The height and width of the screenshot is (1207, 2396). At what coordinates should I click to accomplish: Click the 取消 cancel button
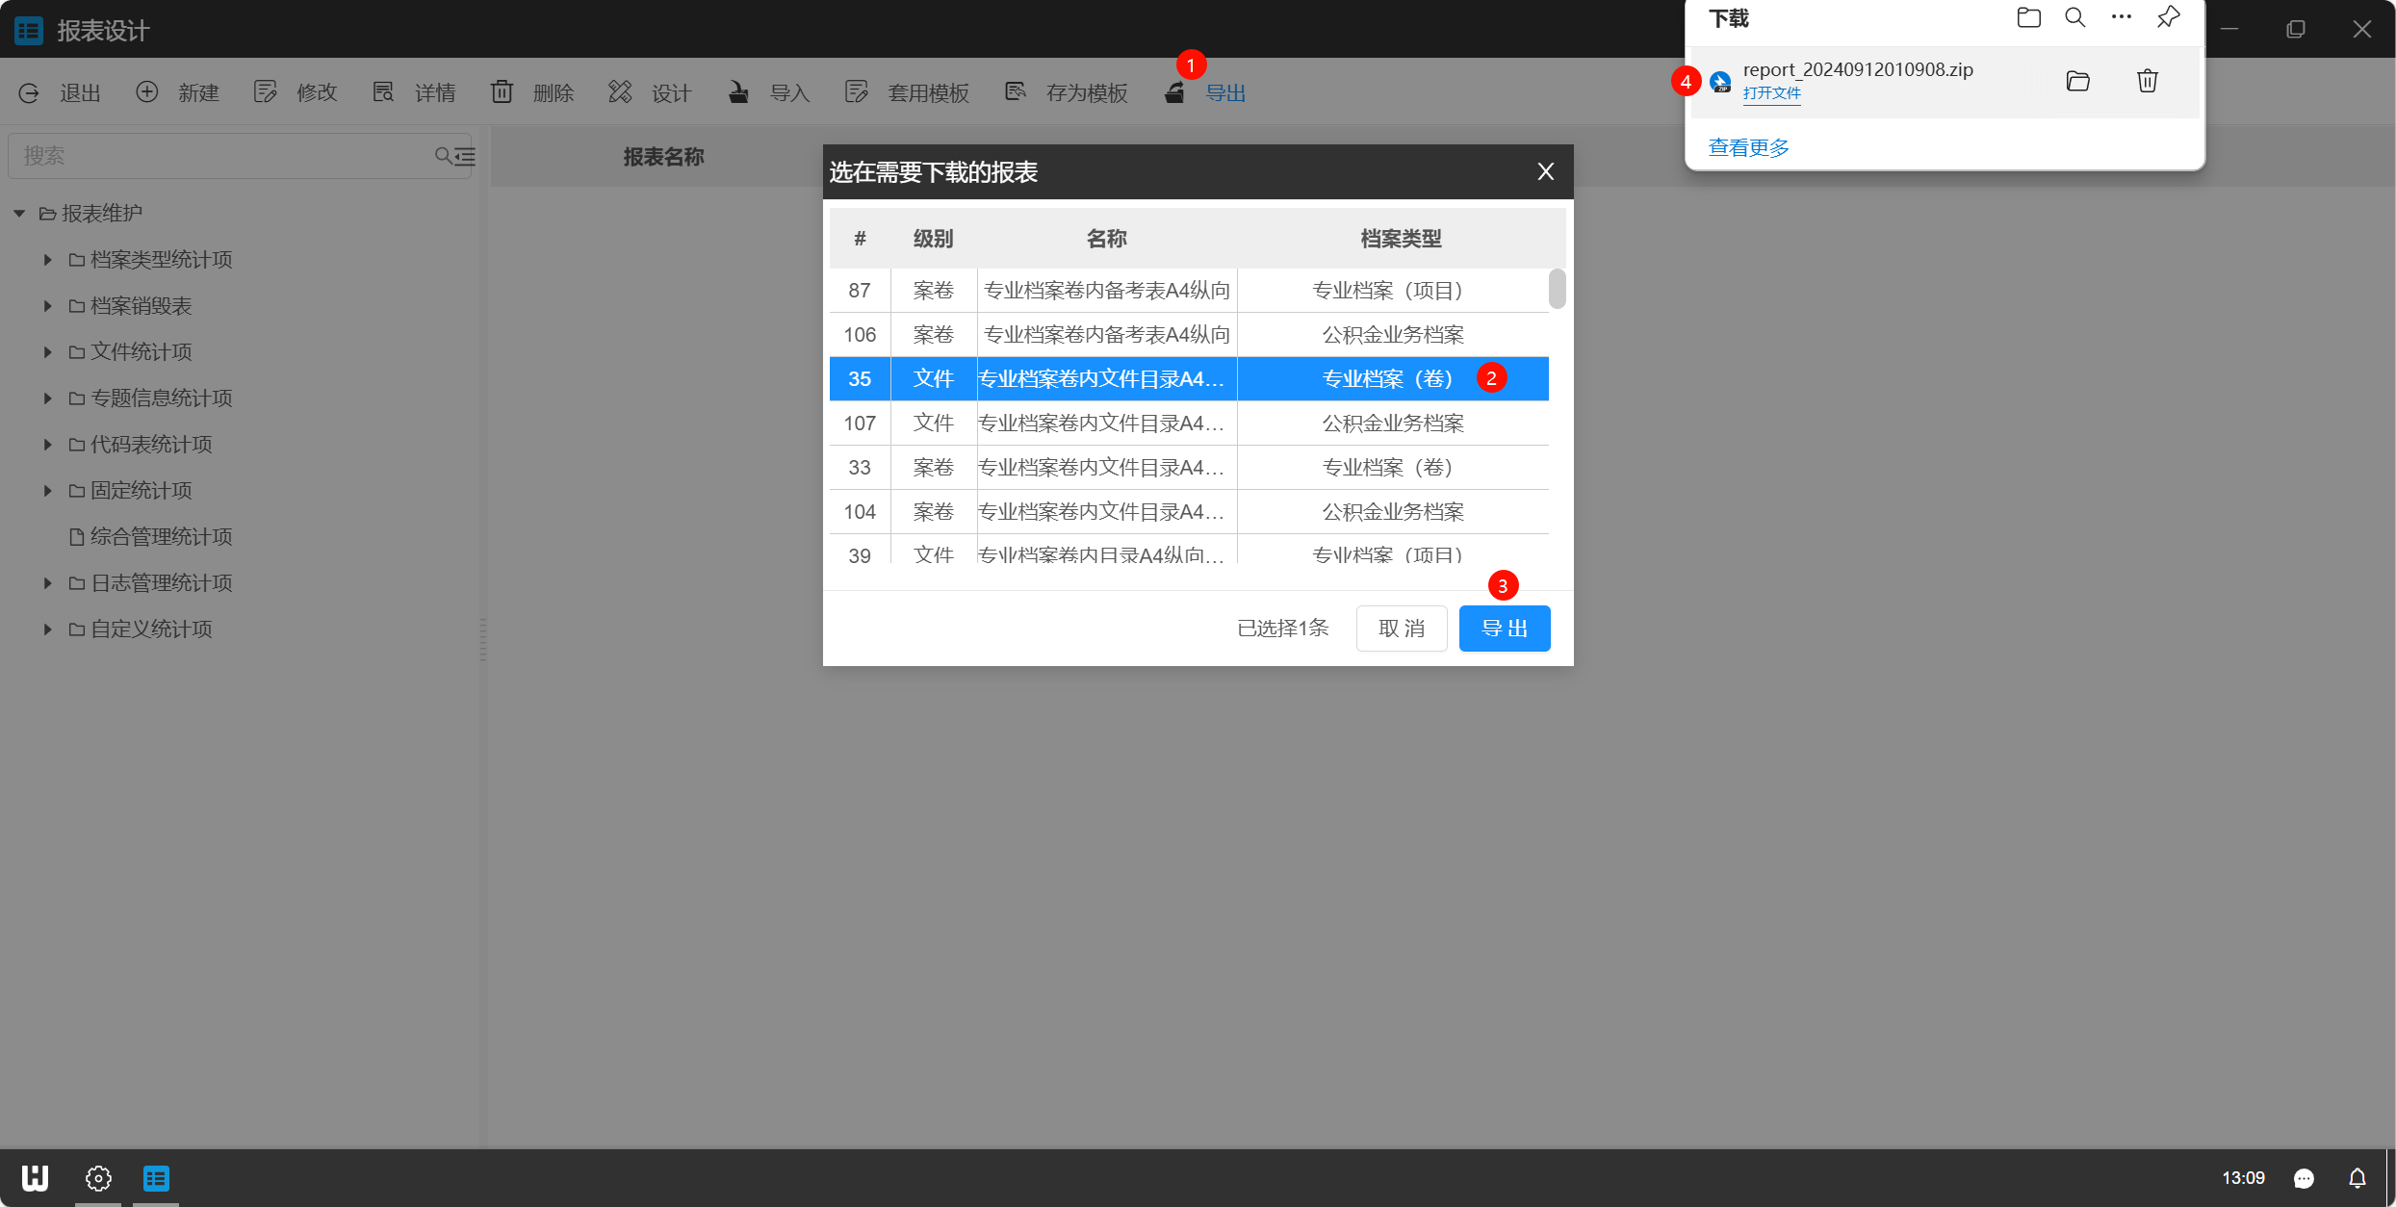[x=1401, y=629]
